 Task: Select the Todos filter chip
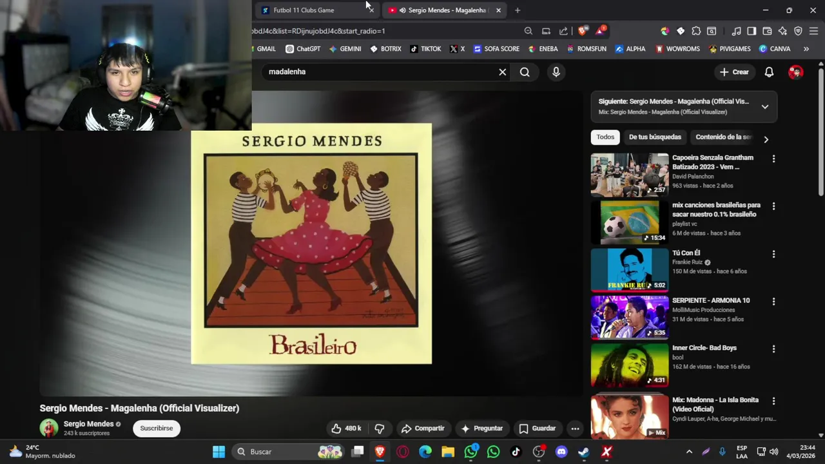605,137
